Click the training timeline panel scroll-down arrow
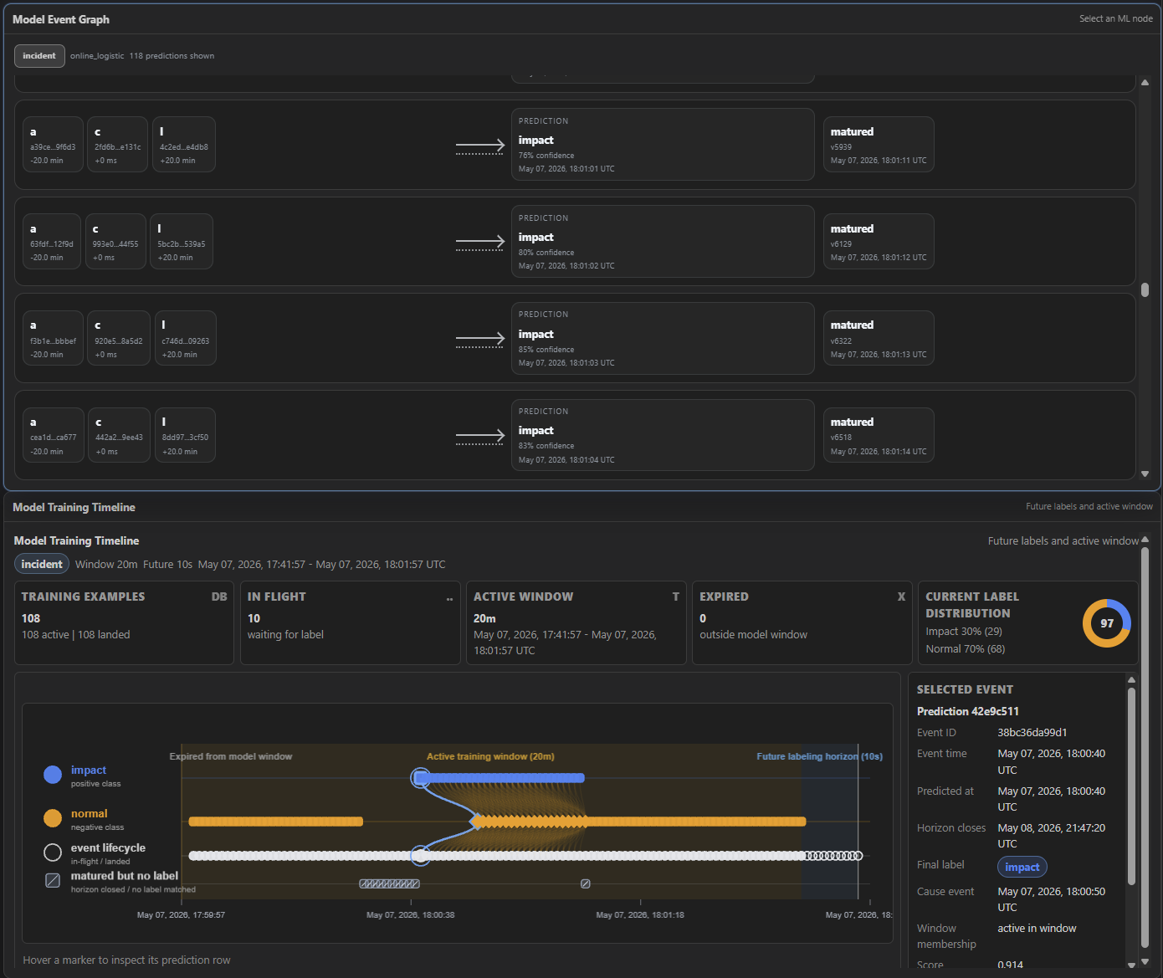The width and height of the screenshot is (1163, 978). click(1145, 961)
